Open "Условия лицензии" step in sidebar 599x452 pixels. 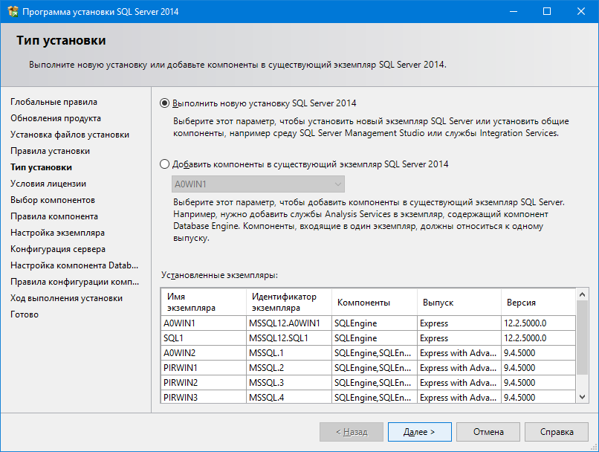point(48,184)
